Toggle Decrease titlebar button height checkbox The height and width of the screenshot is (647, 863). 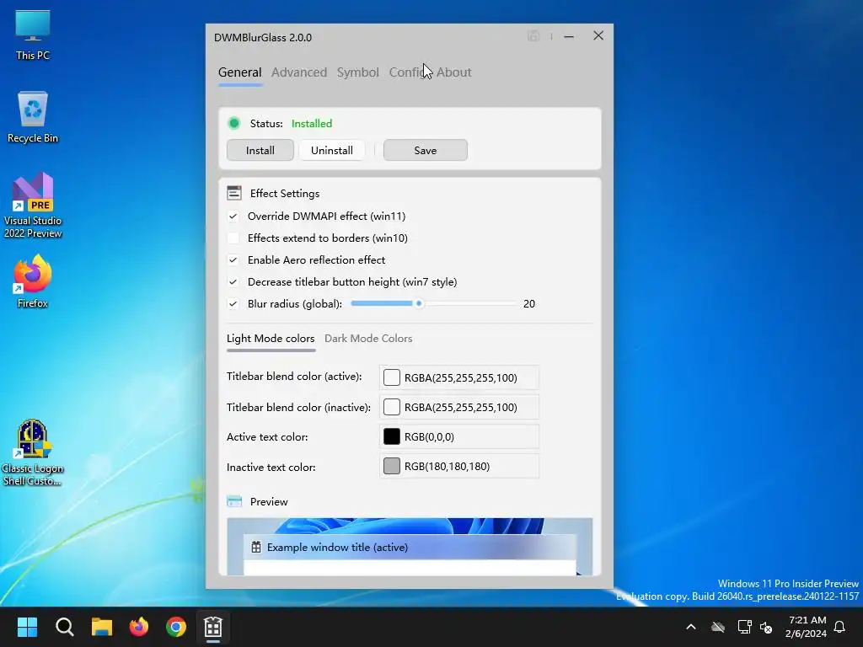pos(233,281)
